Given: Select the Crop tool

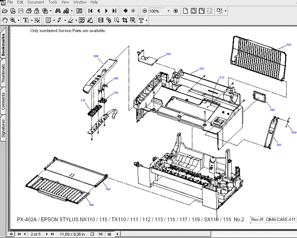Looking at the screenshot, I should (x=125, y=20).
